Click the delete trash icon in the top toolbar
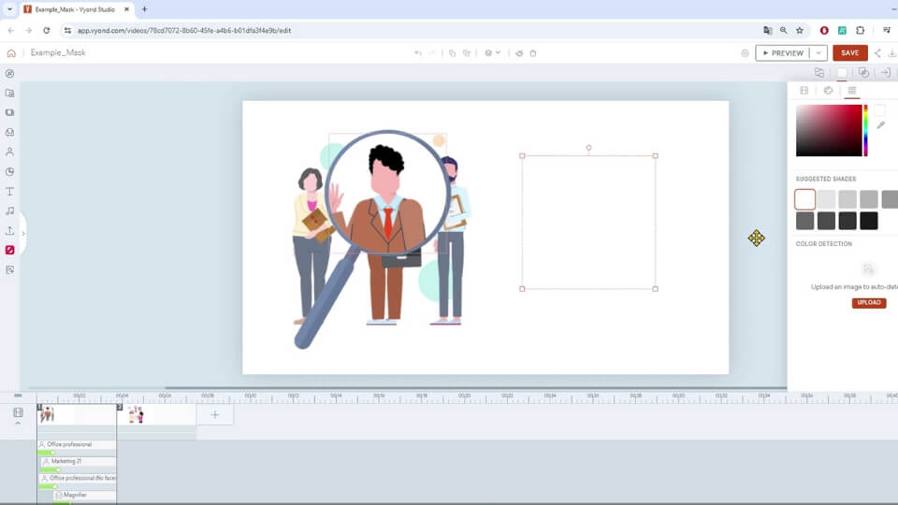 pos(533,53)
